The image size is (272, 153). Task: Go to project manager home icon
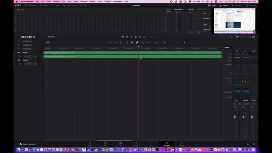pos(248,144)
